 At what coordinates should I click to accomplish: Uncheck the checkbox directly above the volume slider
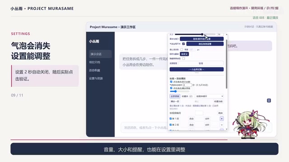click(171, 88)
